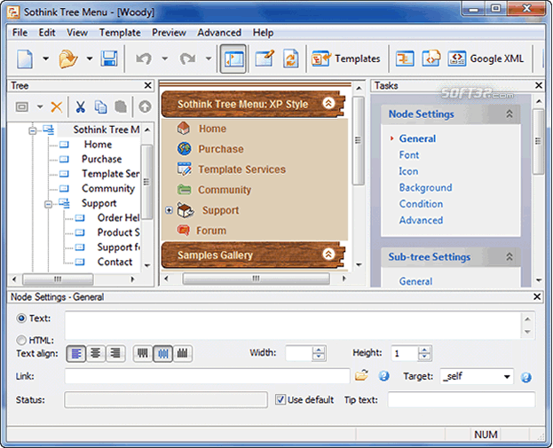Collapse Sothink Tree Menu: XP Style header
Screen dimensions: 553x448
(x=328, y=103)
